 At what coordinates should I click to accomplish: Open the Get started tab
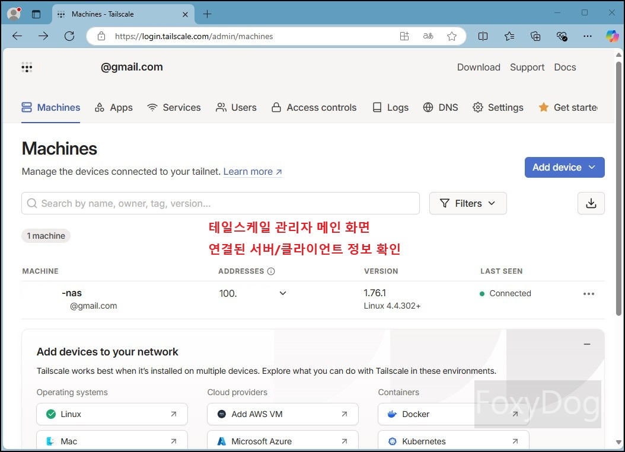click(x=568, y=108)
